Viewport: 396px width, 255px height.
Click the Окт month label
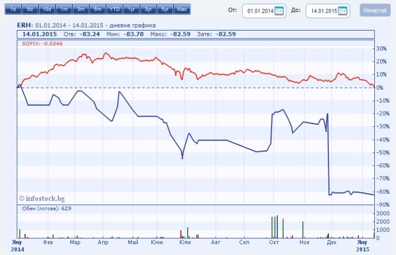point(274,242)
